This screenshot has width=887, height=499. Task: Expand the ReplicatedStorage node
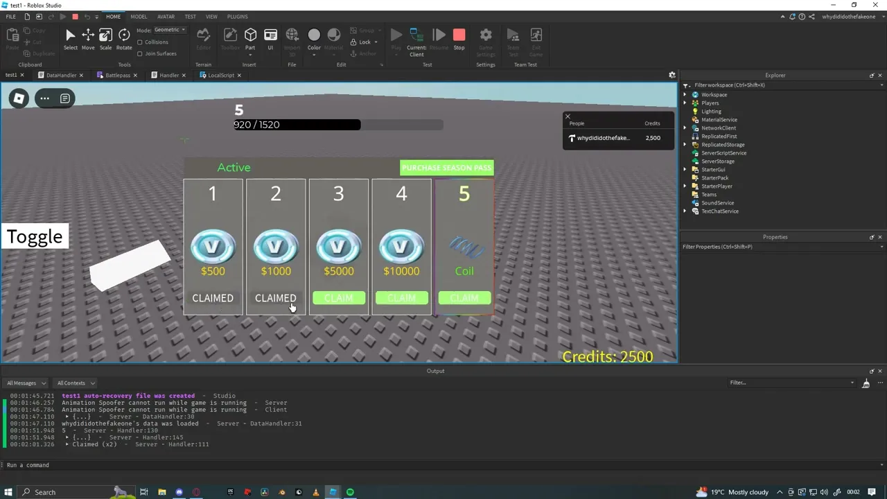[685, 145]
